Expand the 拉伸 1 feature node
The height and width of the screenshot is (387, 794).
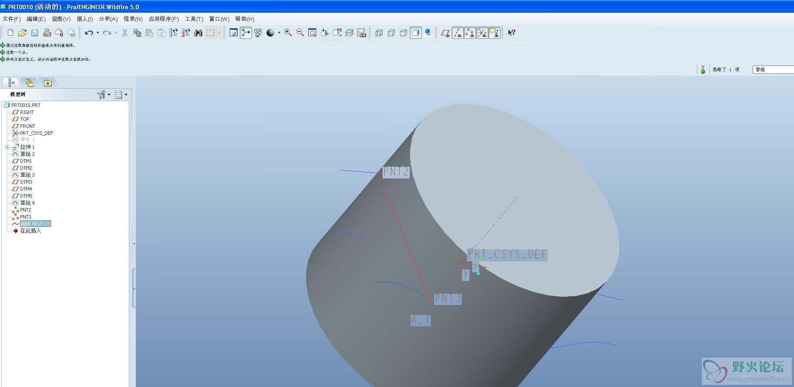pyautogui.click(x=7, y=147)
